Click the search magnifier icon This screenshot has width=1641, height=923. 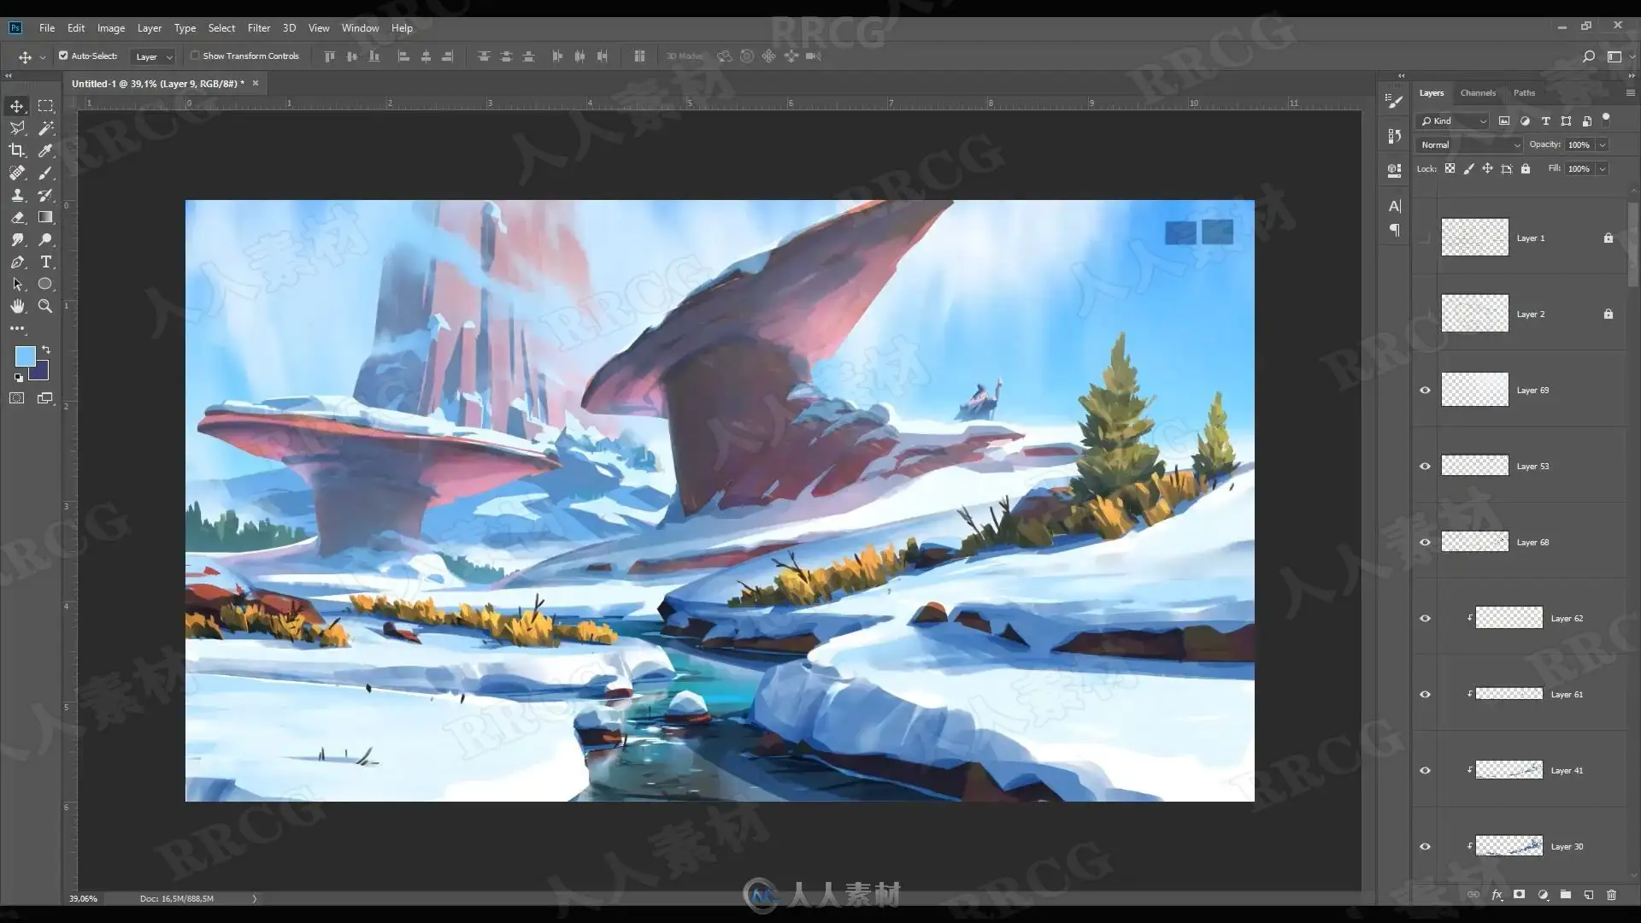point(1588,56)
